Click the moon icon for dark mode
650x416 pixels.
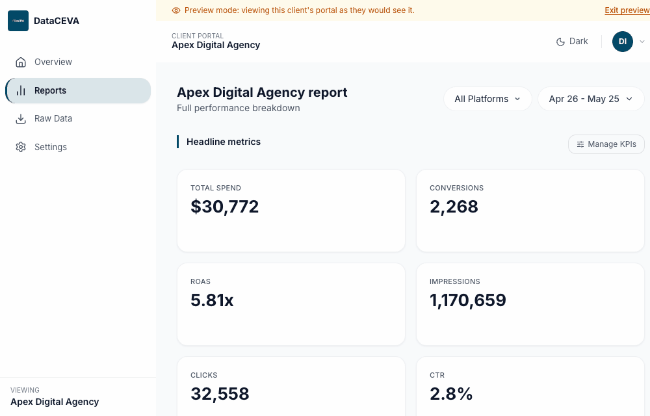560,42
